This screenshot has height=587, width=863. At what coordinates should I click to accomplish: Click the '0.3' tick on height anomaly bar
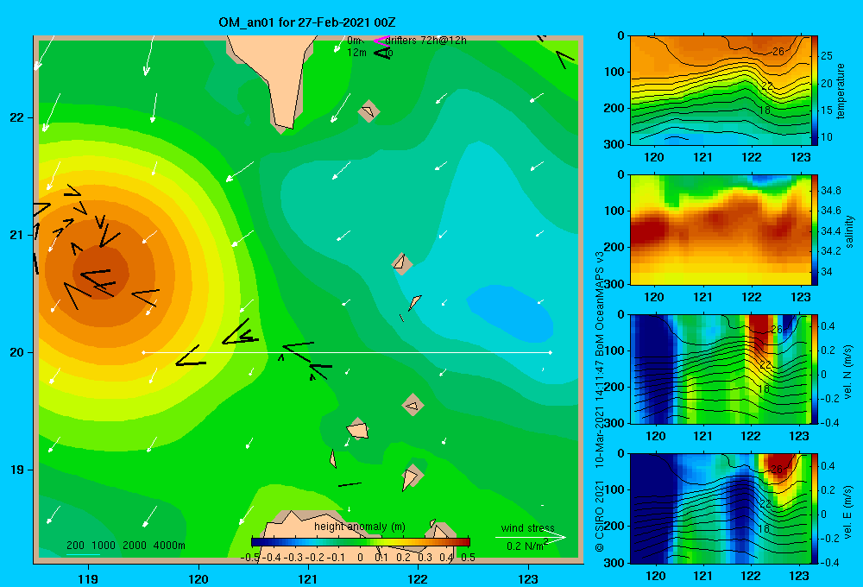[425, 558]
